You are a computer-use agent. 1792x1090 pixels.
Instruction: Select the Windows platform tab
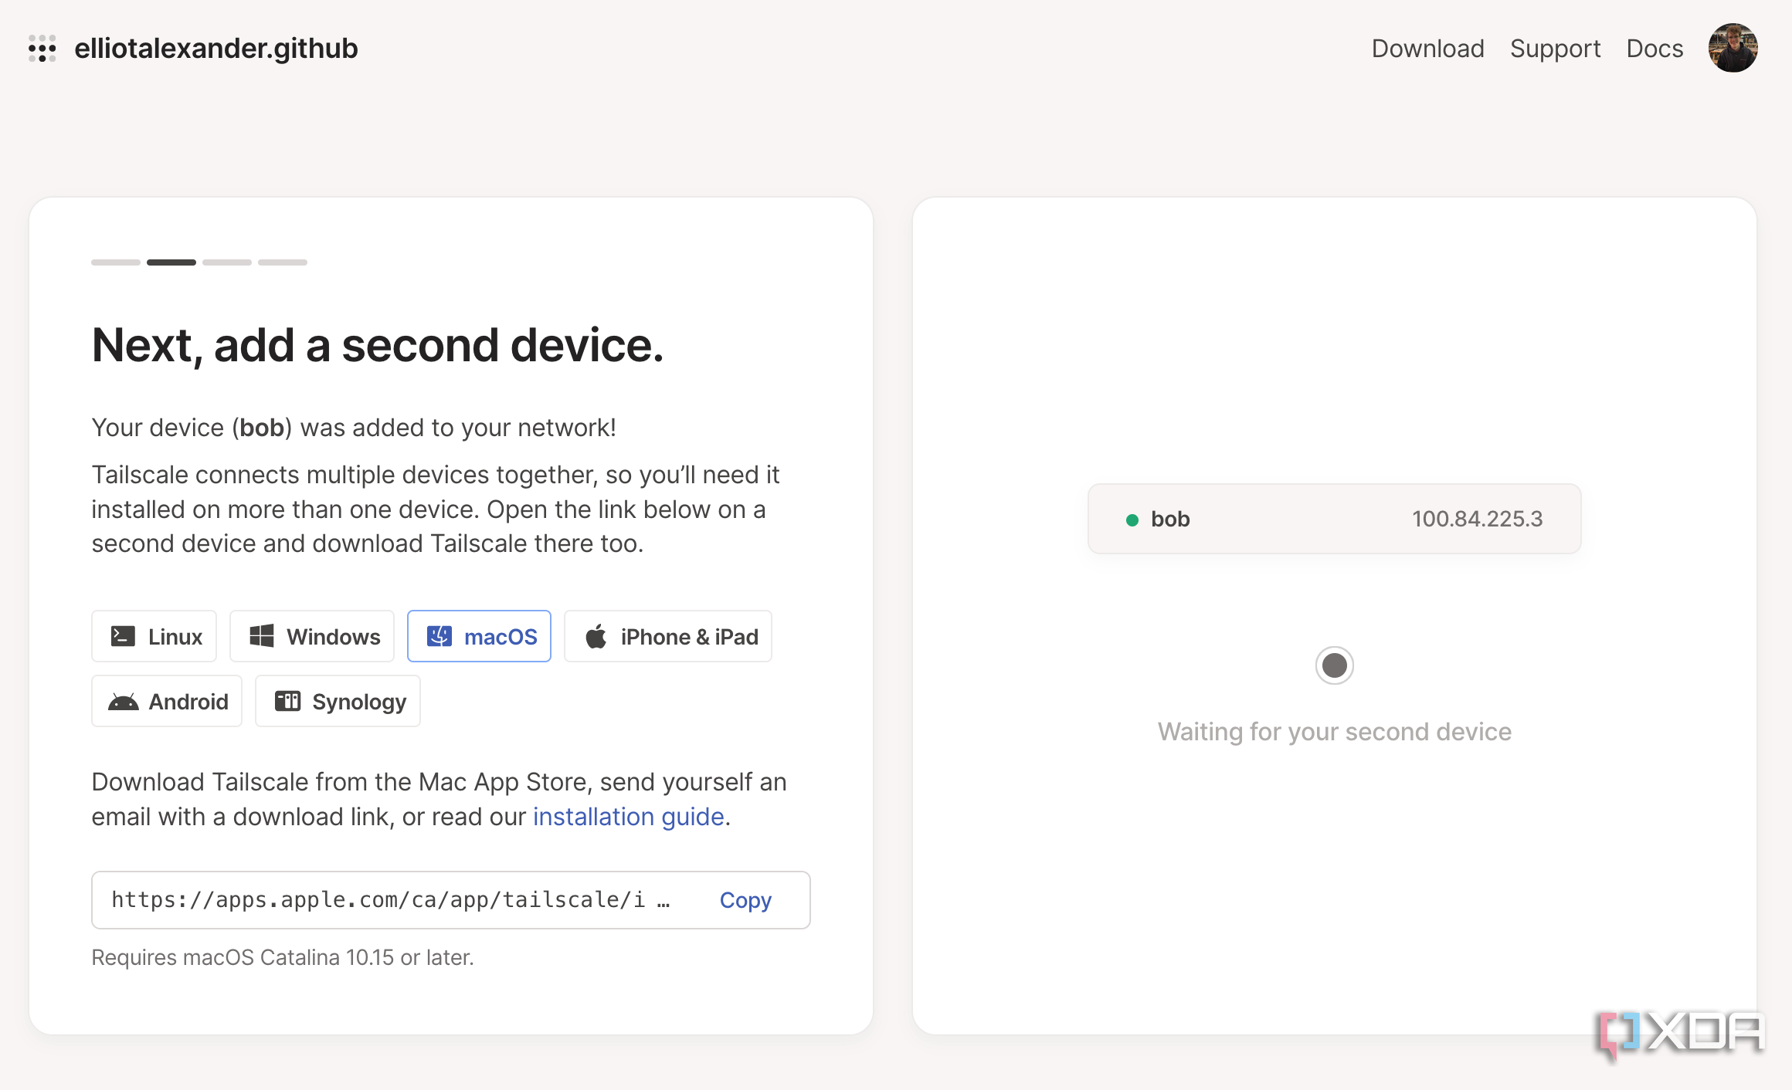click(x=312, y=636)
